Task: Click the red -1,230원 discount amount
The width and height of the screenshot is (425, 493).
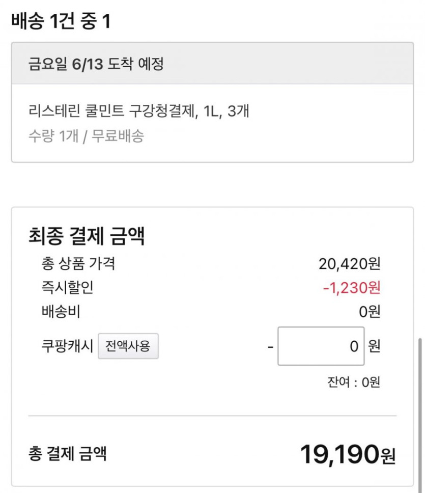Action: (x=352, y=288)
